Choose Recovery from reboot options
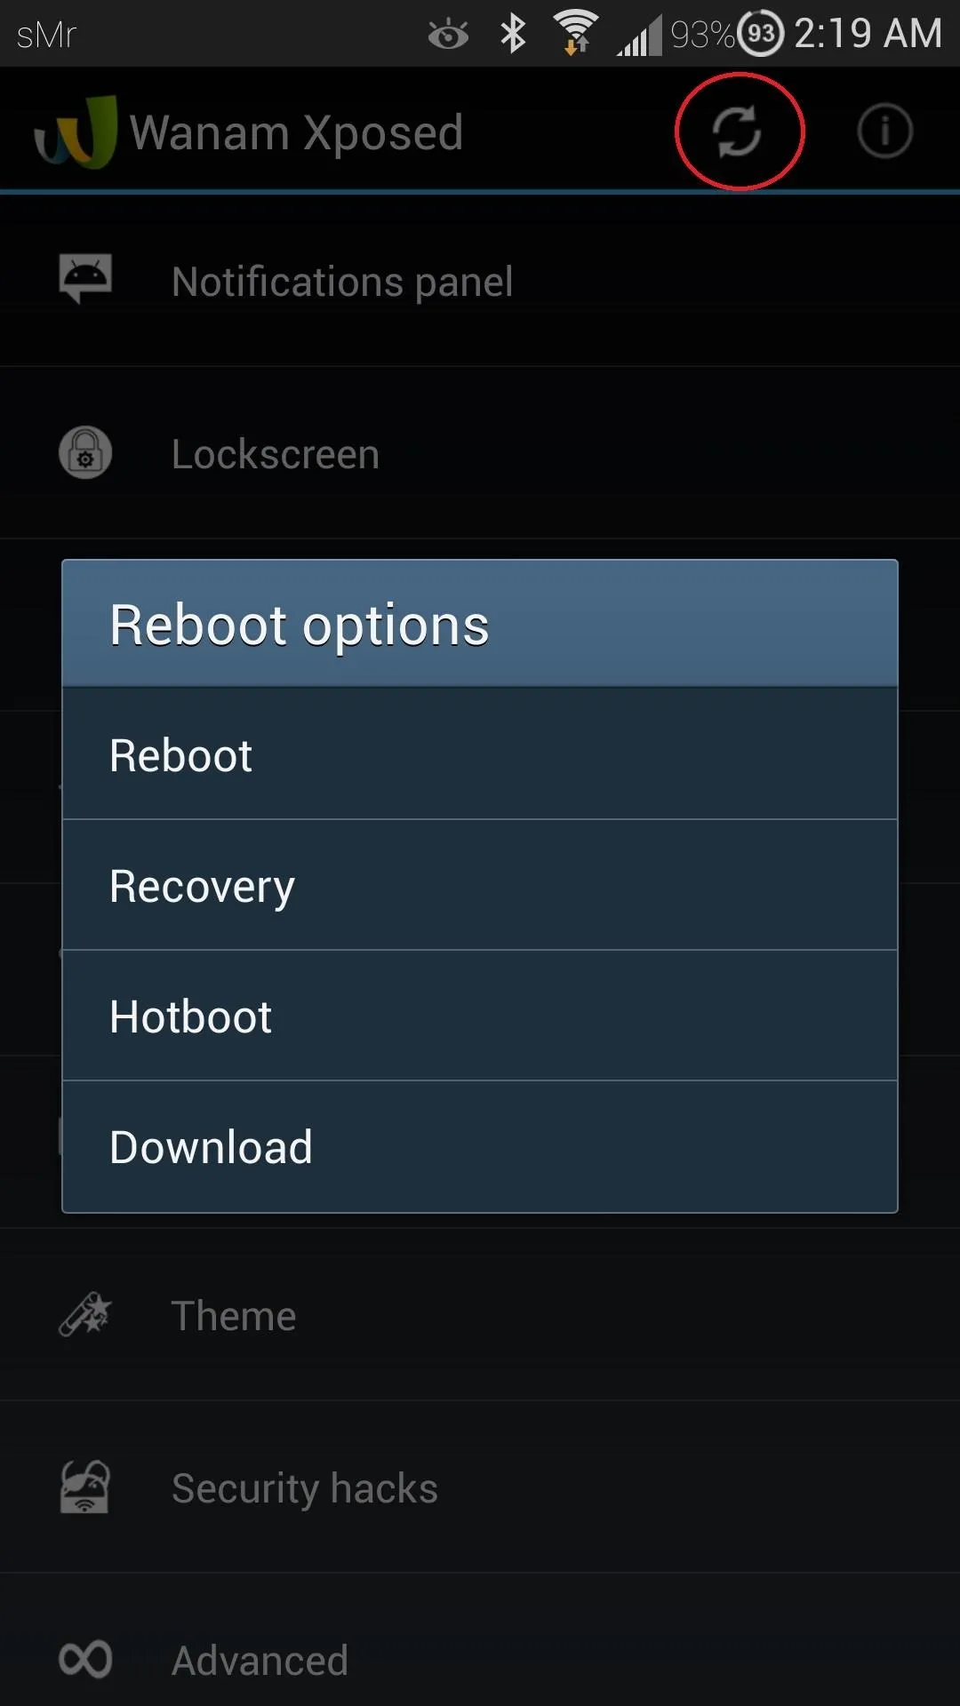960x1706 pixels. coord(480,885)
